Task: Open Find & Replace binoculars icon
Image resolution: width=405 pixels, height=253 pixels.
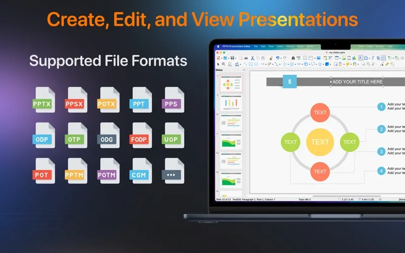Action: point(293,58)
